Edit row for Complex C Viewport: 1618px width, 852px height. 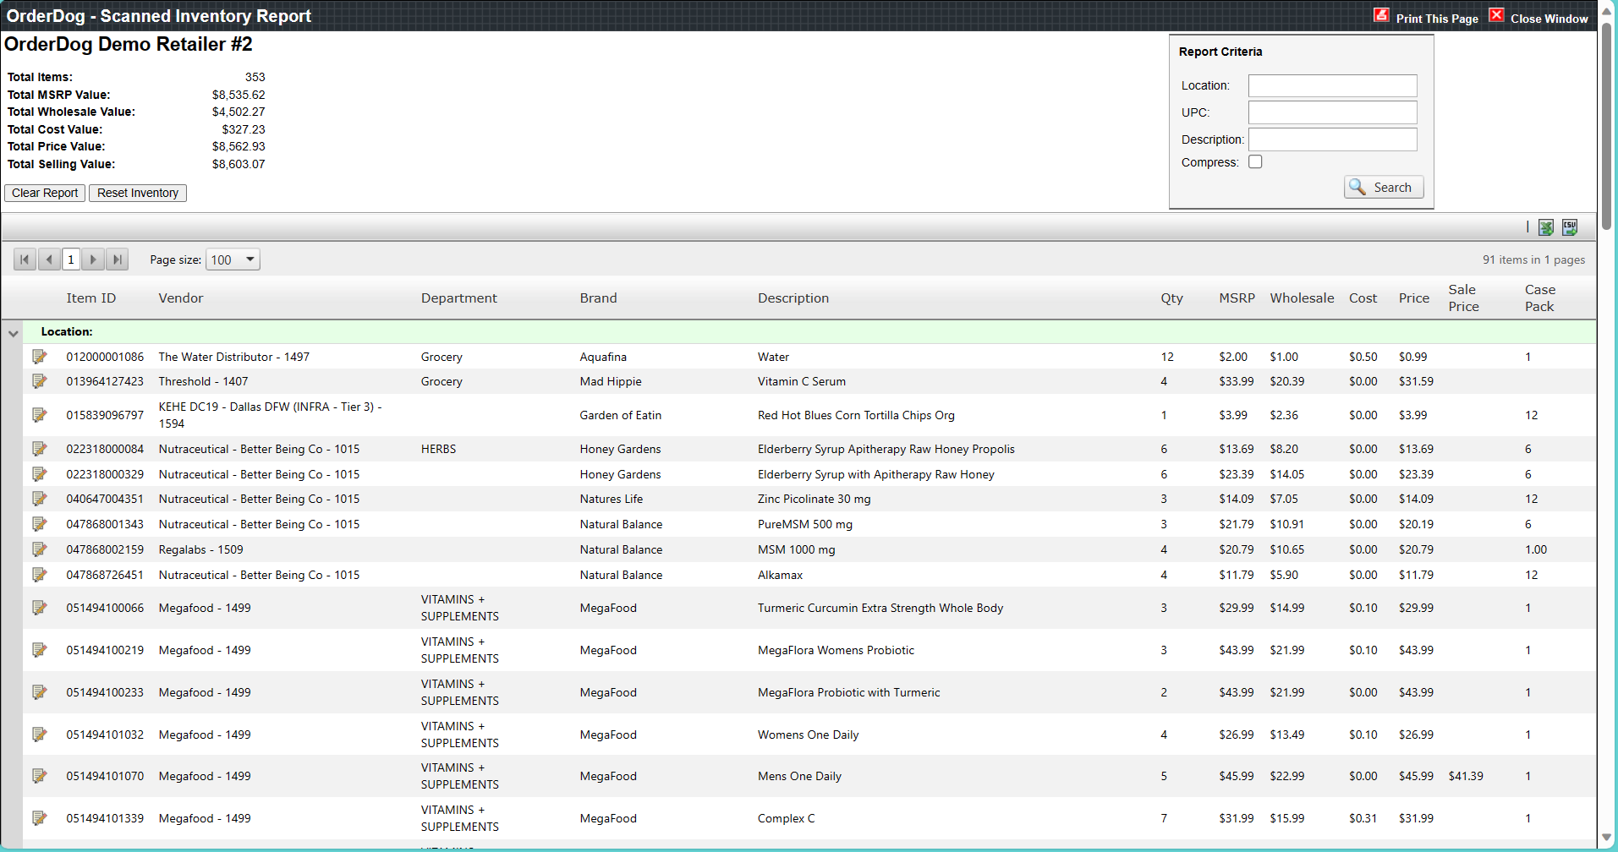tap(40, 818)
